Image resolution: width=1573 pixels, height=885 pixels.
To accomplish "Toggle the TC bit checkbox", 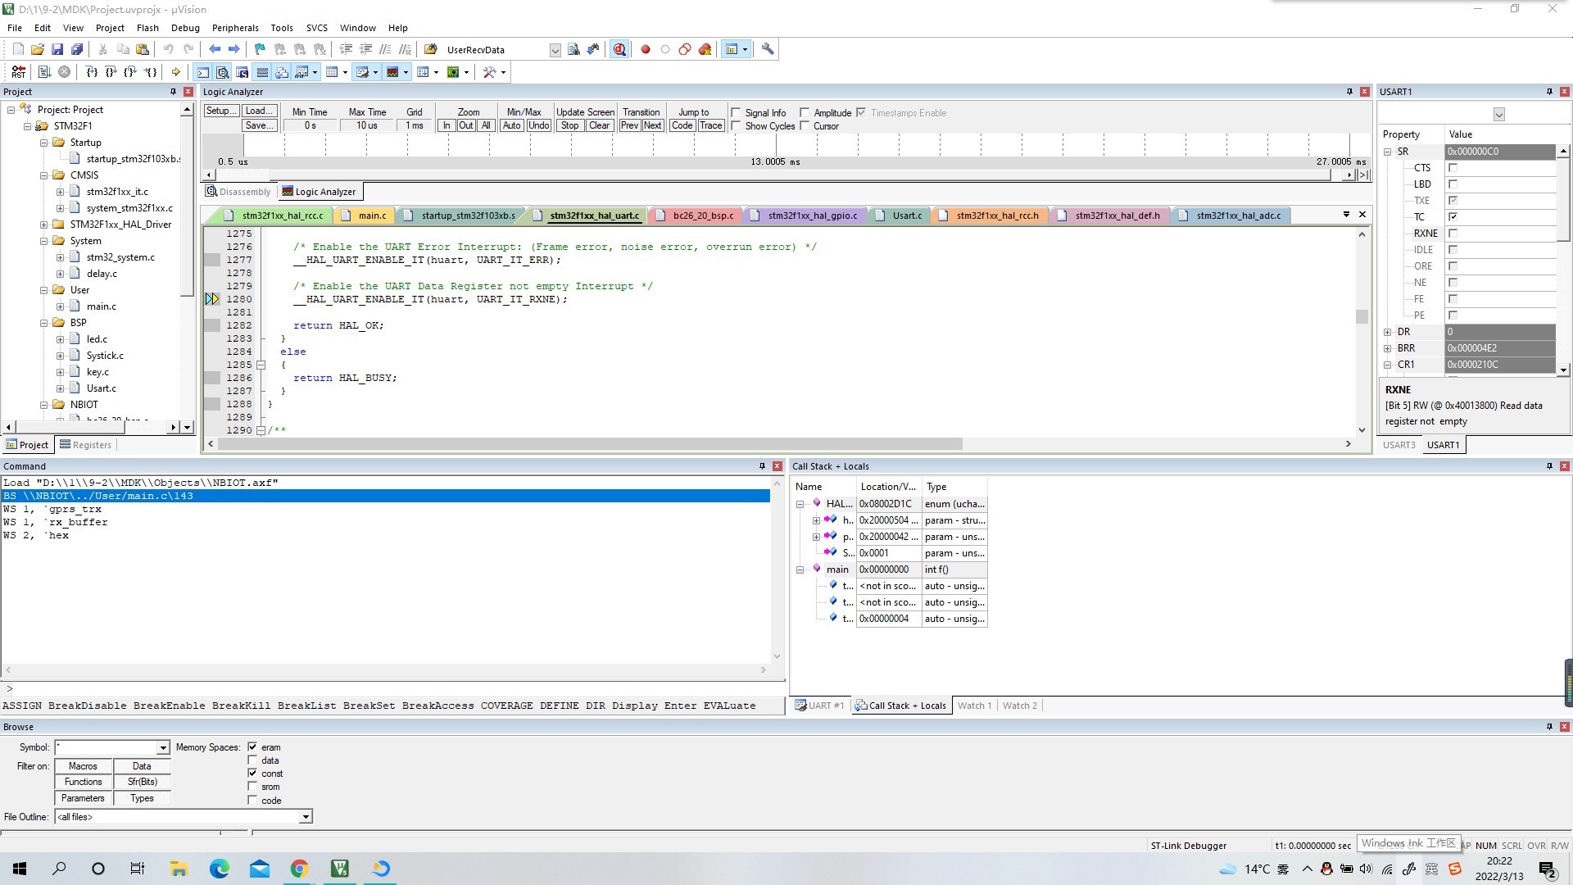I will point(1453,217).
